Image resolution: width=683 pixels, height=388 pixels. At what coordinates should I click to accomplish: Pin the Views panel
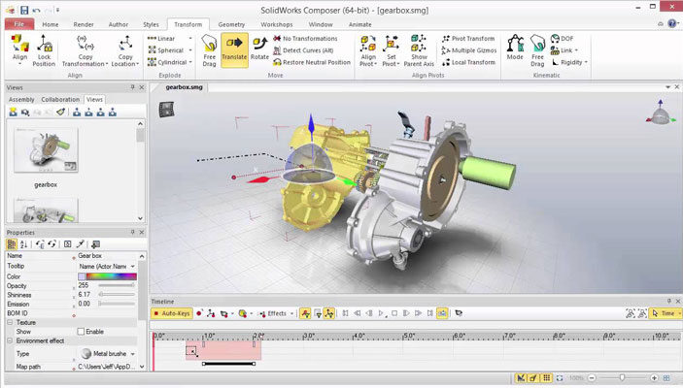coord(132,87)
